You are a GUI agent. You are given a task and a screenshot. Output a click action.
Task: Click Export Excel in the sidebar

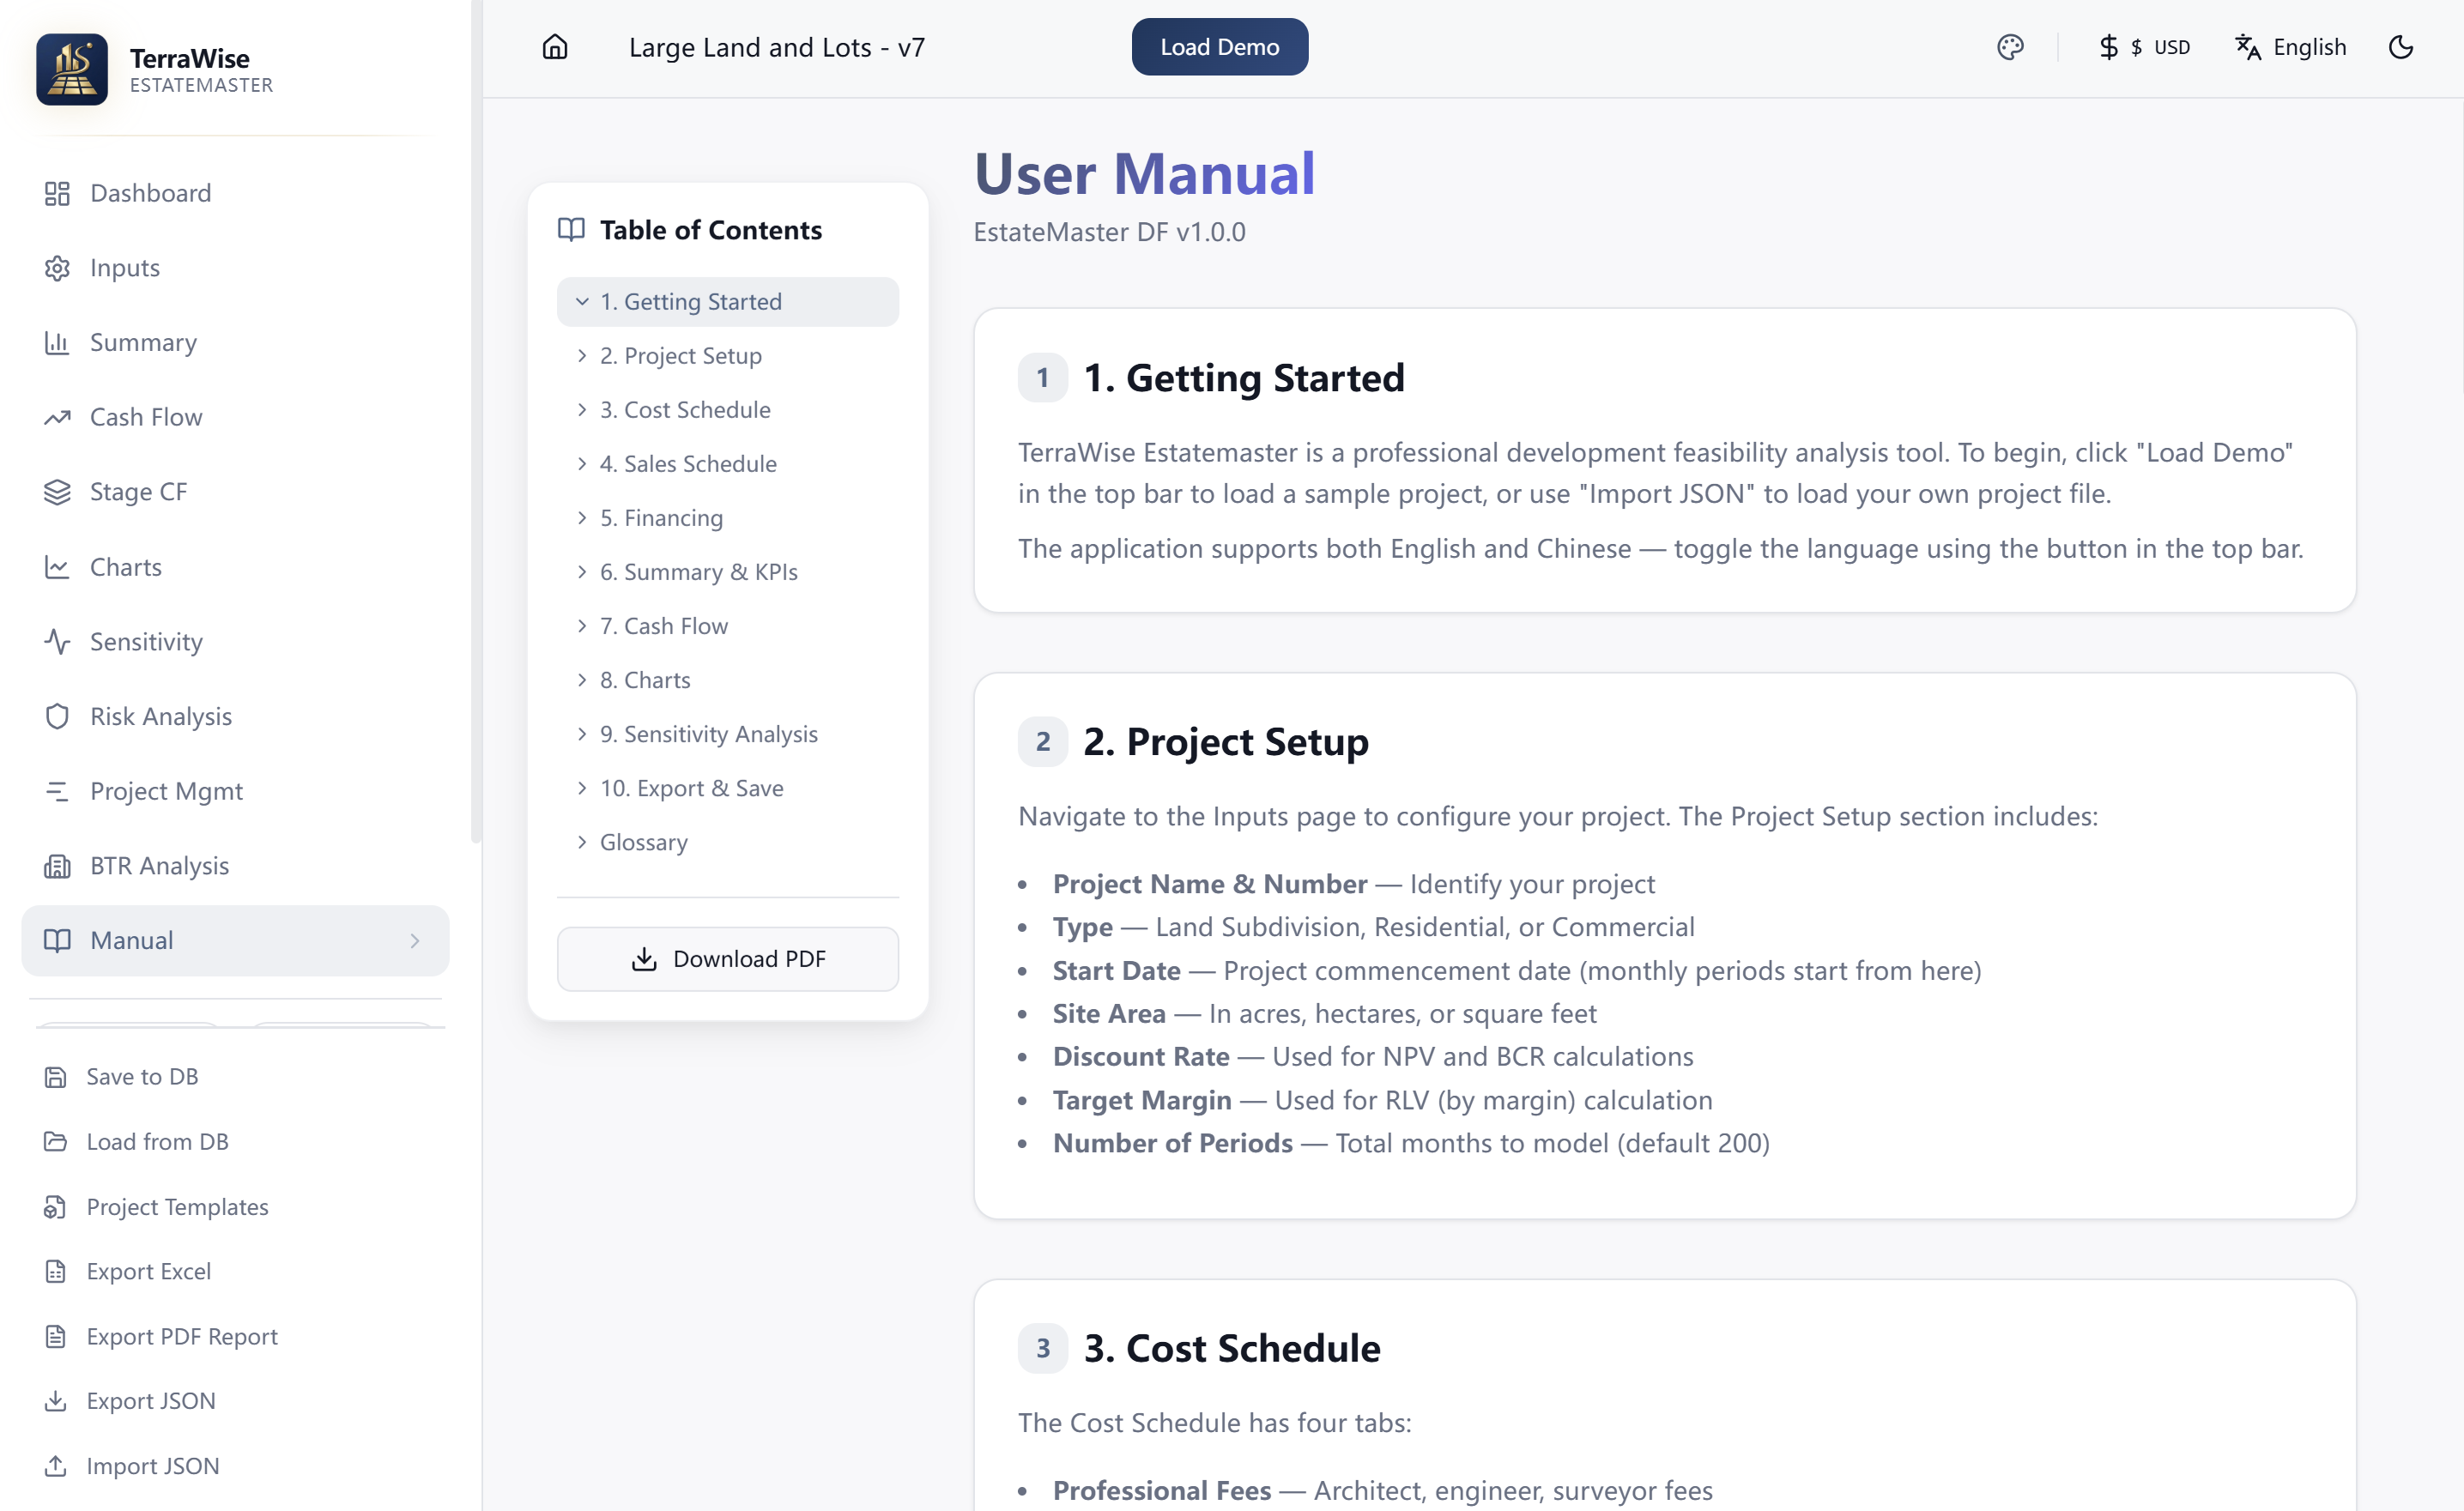(148, 1271)
